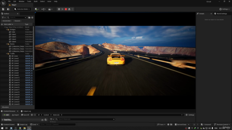
Task: Pause the play-in-editor session
Action: (59, 9)
